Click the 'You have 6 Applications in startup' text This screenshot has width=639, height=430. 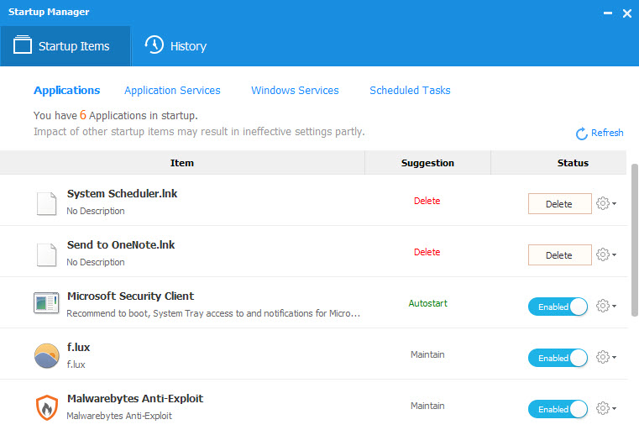(115, 115)
